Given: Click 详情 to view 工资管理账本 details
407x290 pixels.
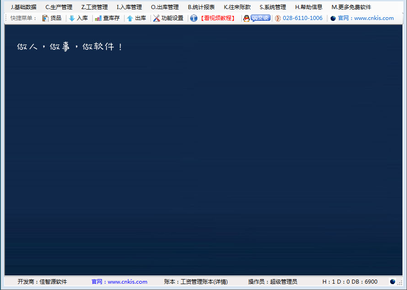Looking at the screenshot, I should (x=221, y=281).
